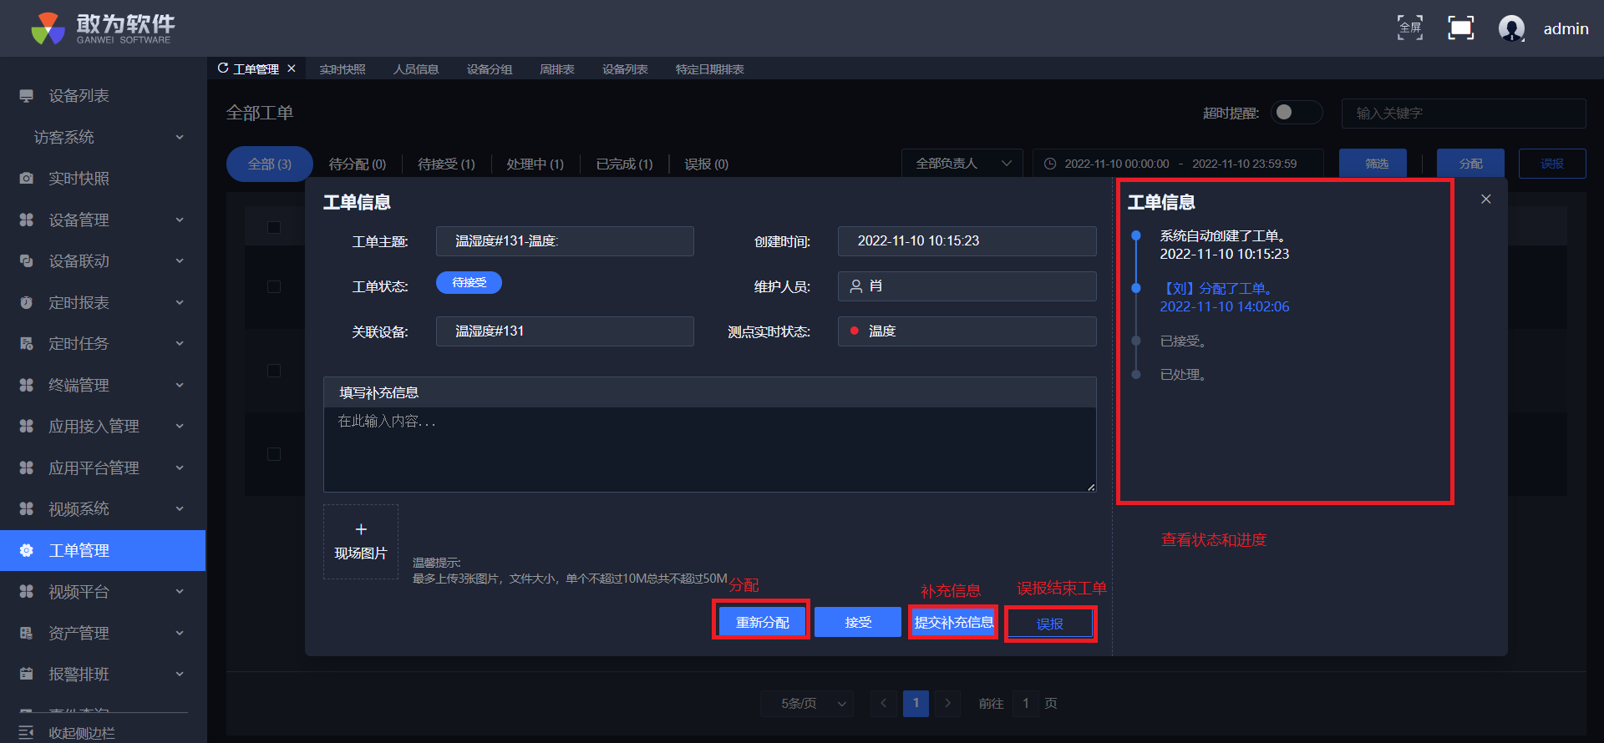
Task: Expand the 访客系统 sidebar menu
Action: coord(179,137)
